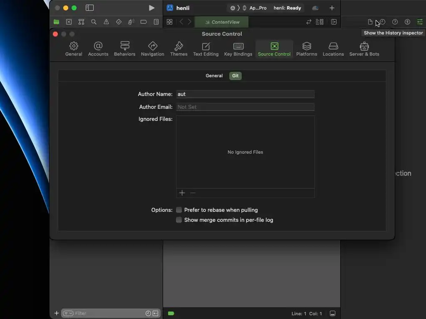Enable Show merge commits in per-file log
Image resolution: width=426 pixels, height=319 pixels.
tap(179, 220)
